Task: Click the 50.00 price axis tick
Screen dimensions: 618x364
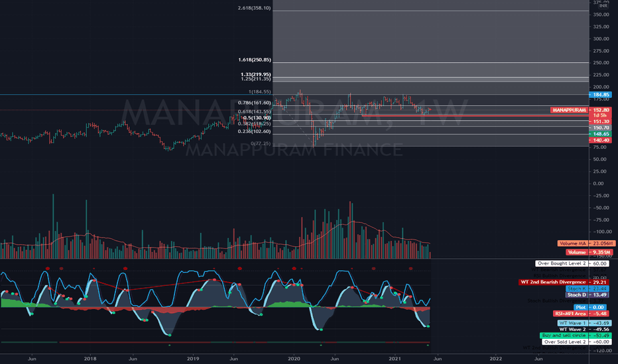Action: click(x=601, y=159)
